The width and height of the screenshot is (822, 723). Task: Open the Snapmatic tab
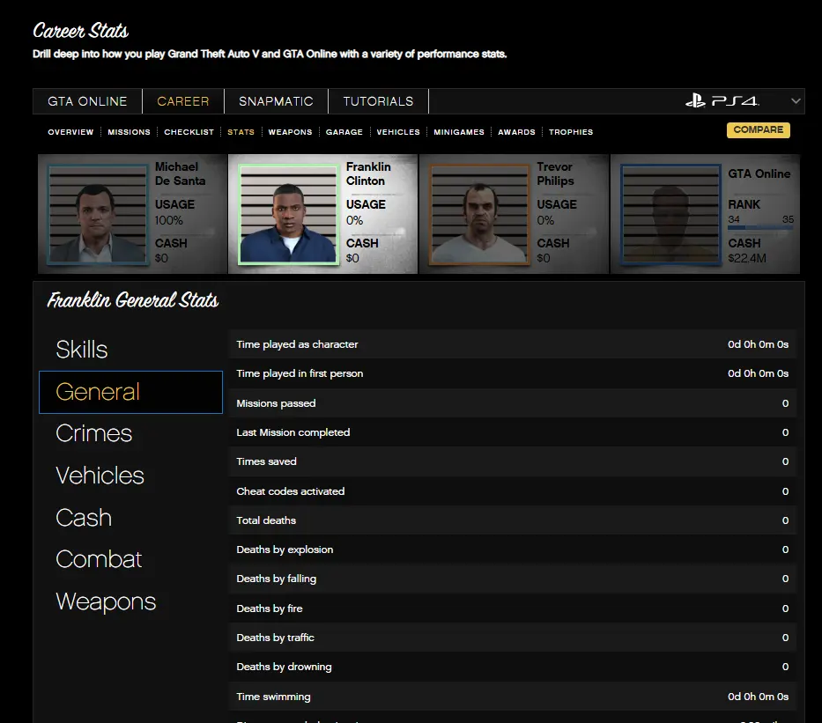(x=276, y=101)
